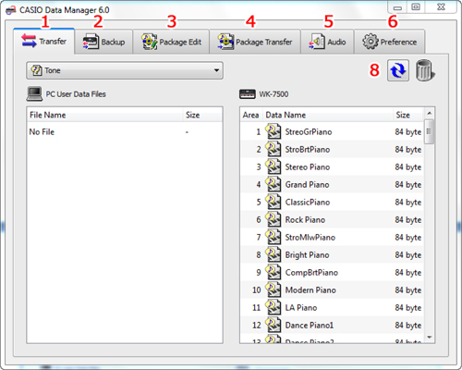This screenshot has width=462, height=370.
Task: Click the scrollbar down arrow
Action: tap(430, 338)
